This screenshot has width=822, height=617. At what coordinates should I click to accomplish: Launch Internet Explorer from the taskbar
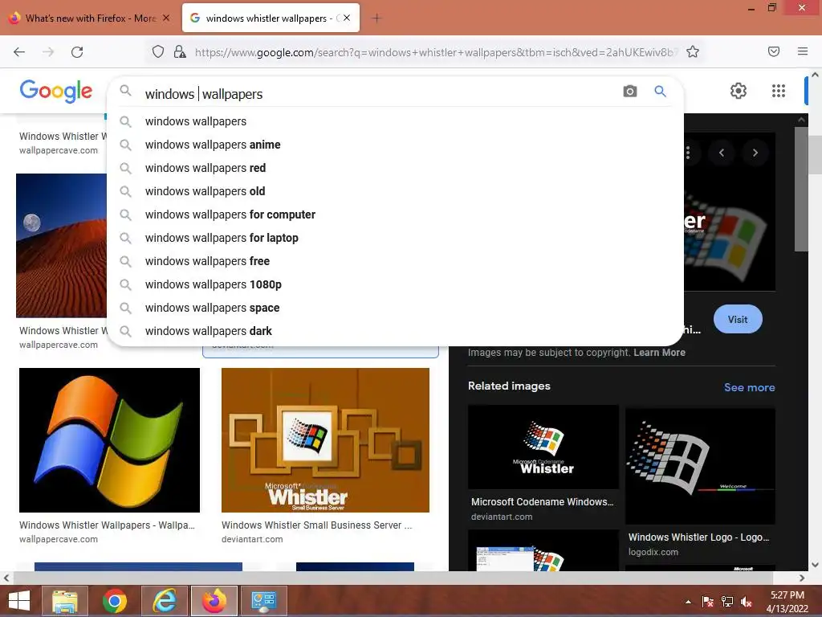164,601
